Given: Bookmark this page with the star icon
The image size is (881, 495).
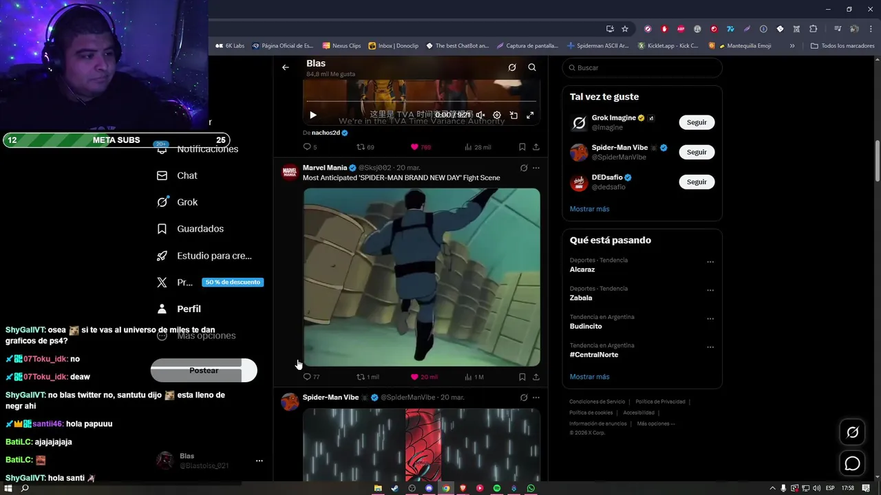Looking at the screenshot, I should [x=625, y=29].
